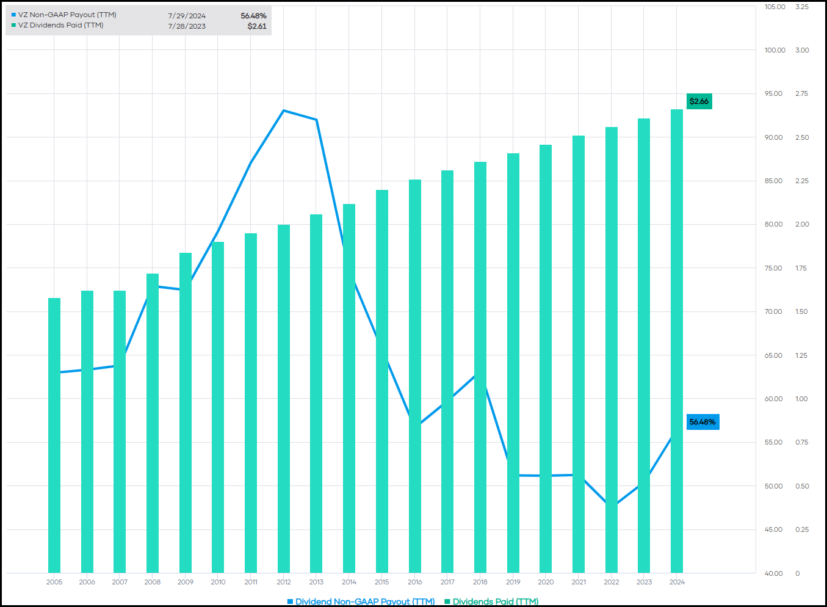Select the 2016 dividends bar
This screenshot has width=827, height=607.
pos(415,376)
